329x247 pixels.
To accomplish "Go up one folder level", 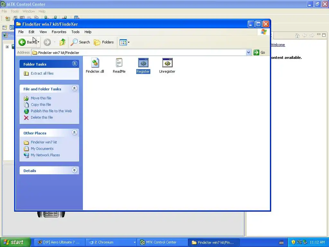I will (62, 42).
